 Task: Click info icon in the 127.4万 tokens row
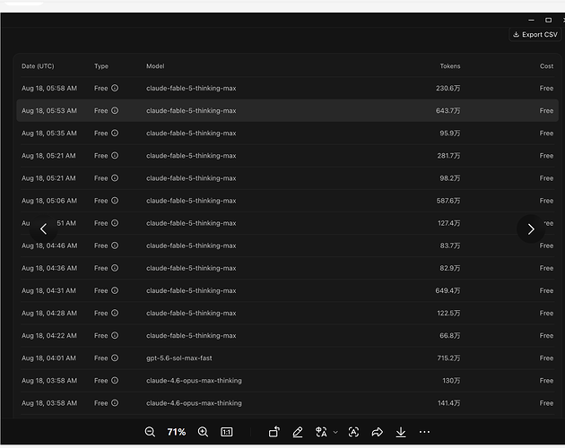coord(115,223)
